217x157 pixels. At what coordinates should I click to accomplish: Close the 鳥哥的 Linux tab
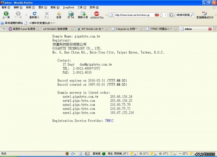click(x=38, y=29)
